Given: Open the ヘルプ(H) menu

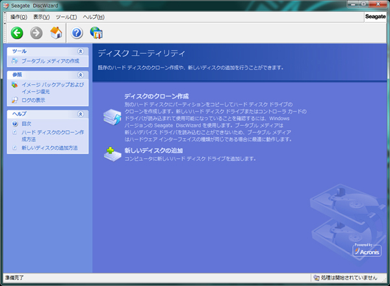Looking at the screenshot, I should [94, 17].
